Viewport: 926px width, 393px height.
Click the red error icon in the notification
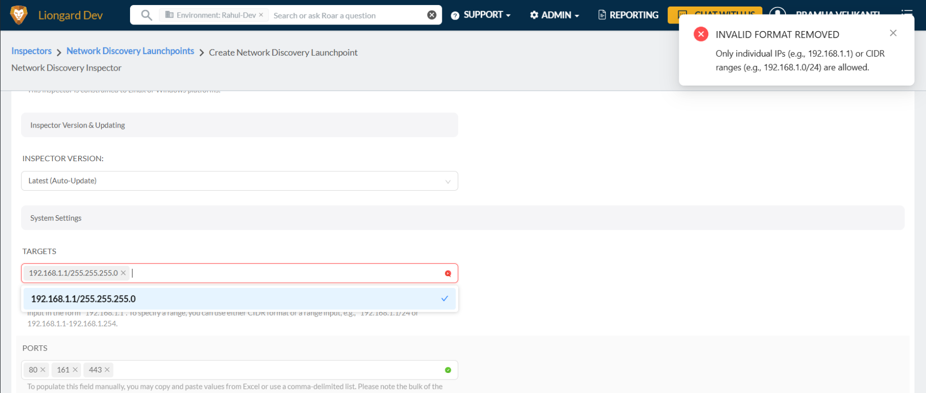[701, 34]
